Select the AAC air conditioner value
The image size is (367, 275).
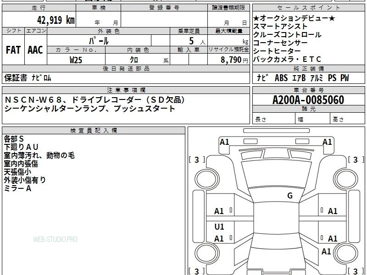(35, 50)
